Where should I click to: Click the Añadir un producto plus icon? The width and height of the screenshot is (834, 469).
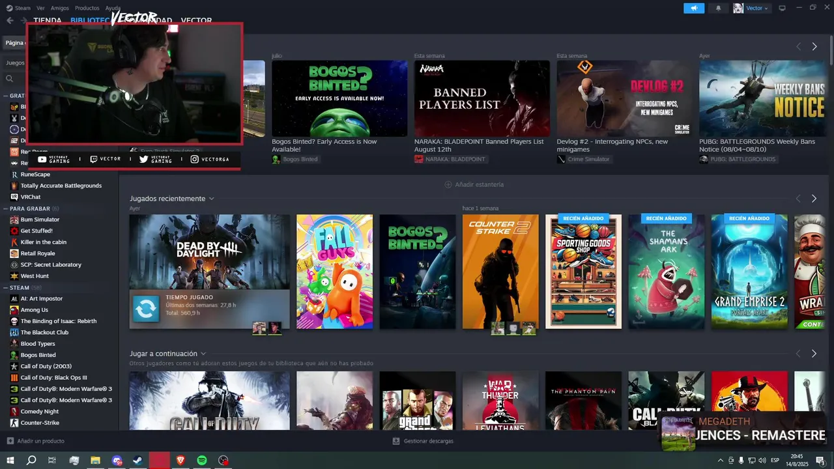click(10, 441)
